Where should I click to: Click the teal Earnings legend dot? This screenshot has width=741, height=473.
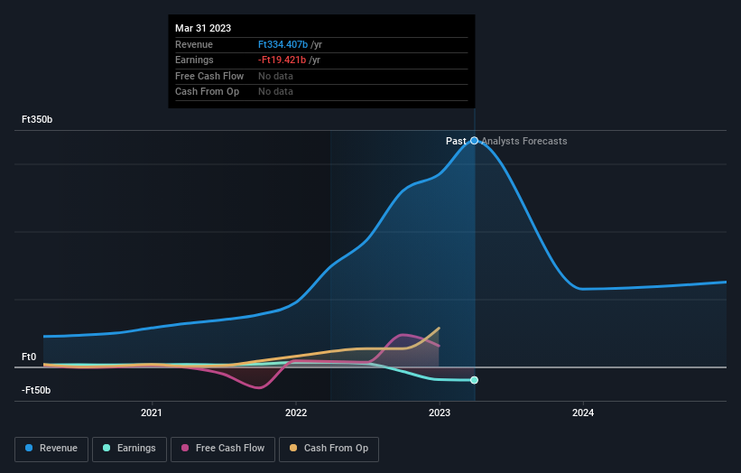point(107,448)
